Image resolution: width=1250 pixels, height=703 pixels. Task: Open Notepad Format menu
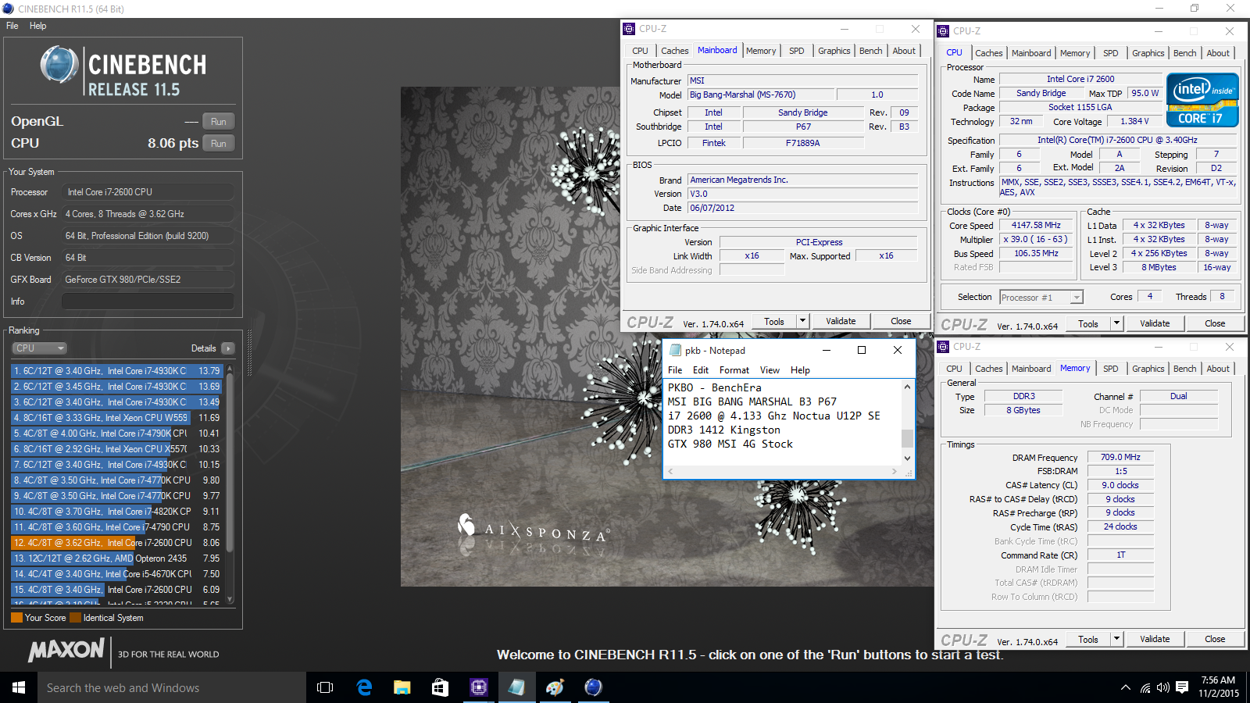[734, 370]
